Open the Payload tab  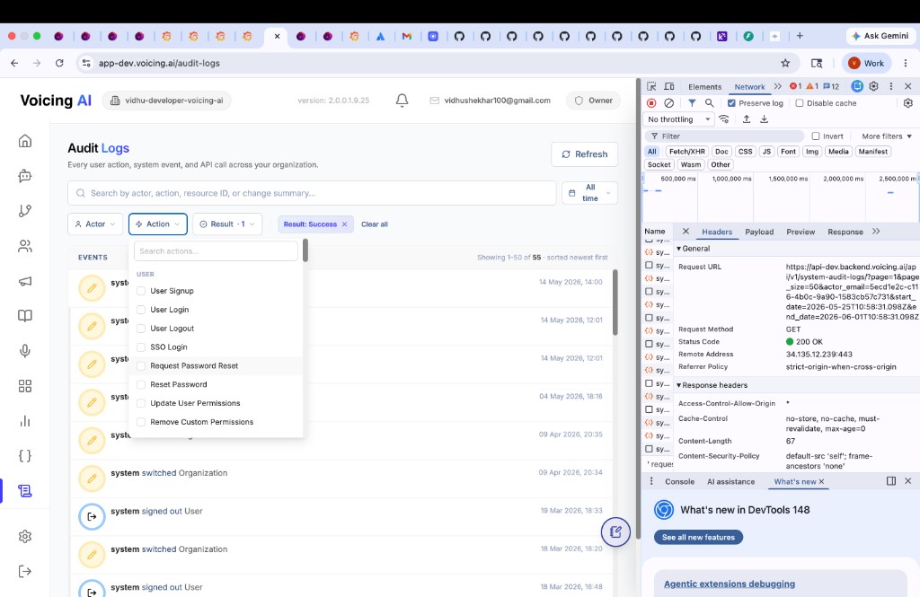click(x=759, y=232)
